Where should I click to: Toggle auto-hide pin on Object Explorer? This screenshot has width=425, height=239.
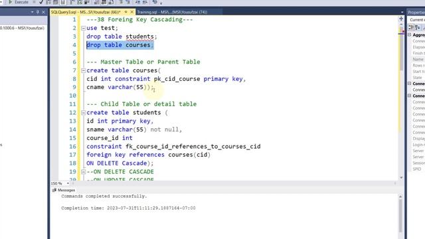38,12
